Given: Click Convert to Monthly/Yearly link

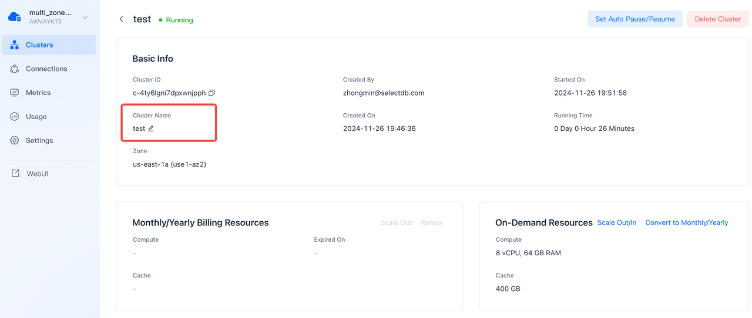Looking at the screenshot, I should point(686,223).
